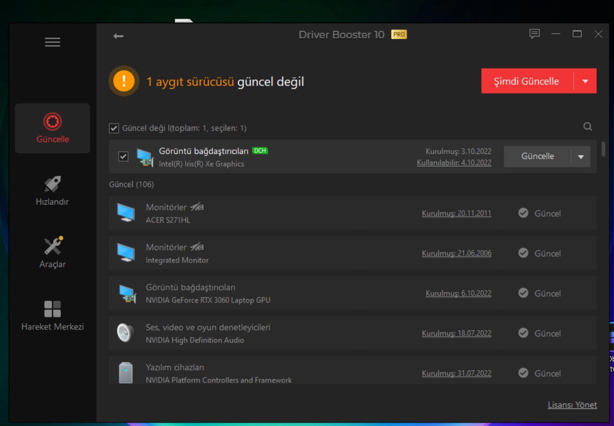614x426 pixels.
Task: Click Kullanılabilir: 4.10.2022 link
Action: point(454,162)
